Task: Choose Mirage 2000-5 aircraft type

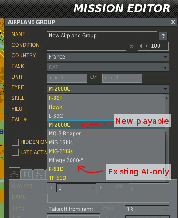Action: click(106, 160)
